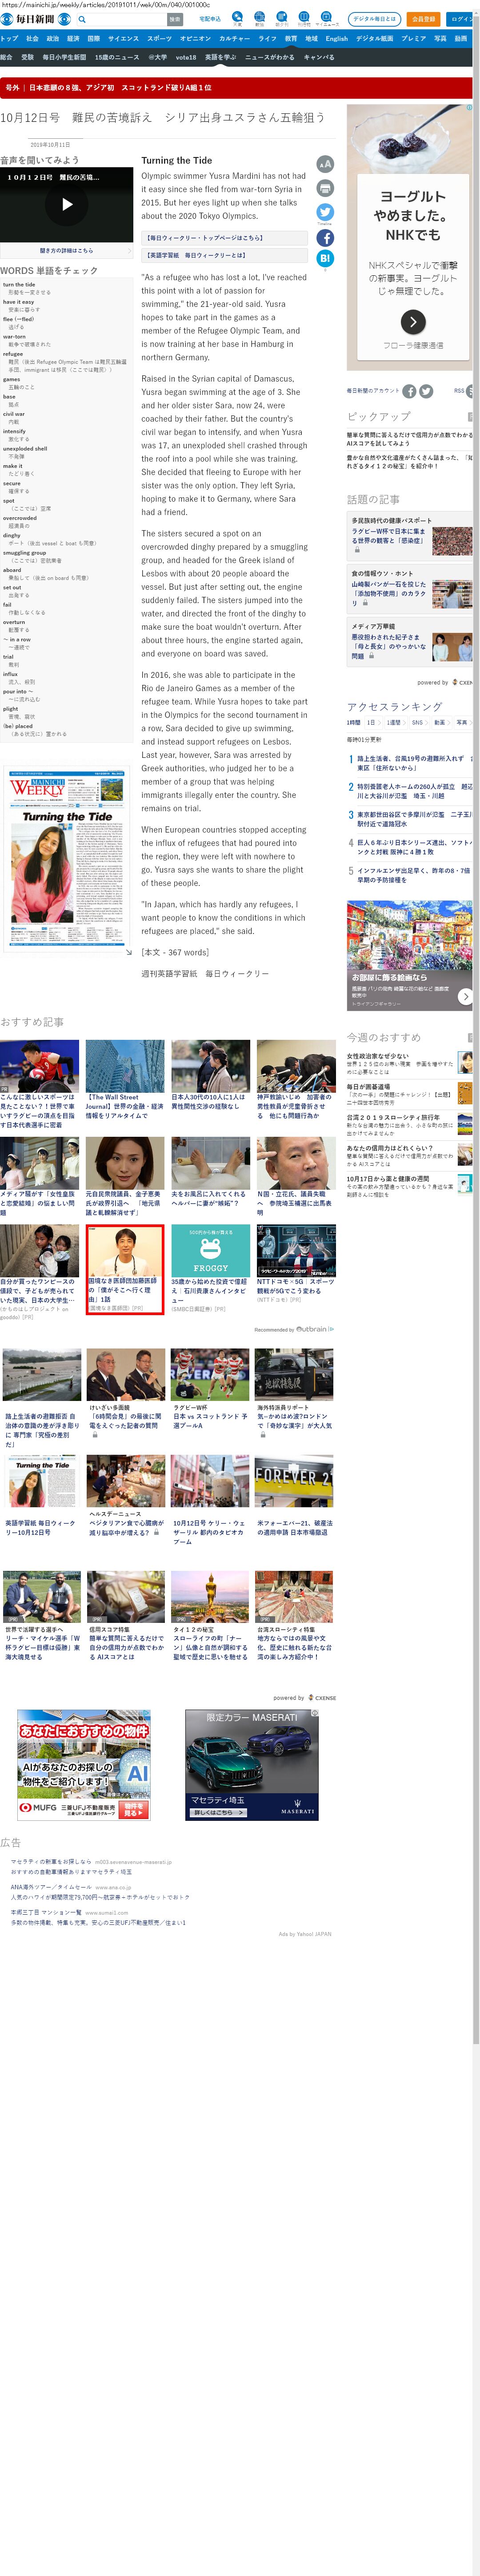
Task: Advance the painting ad with arrow button
Action: point(465,996)
